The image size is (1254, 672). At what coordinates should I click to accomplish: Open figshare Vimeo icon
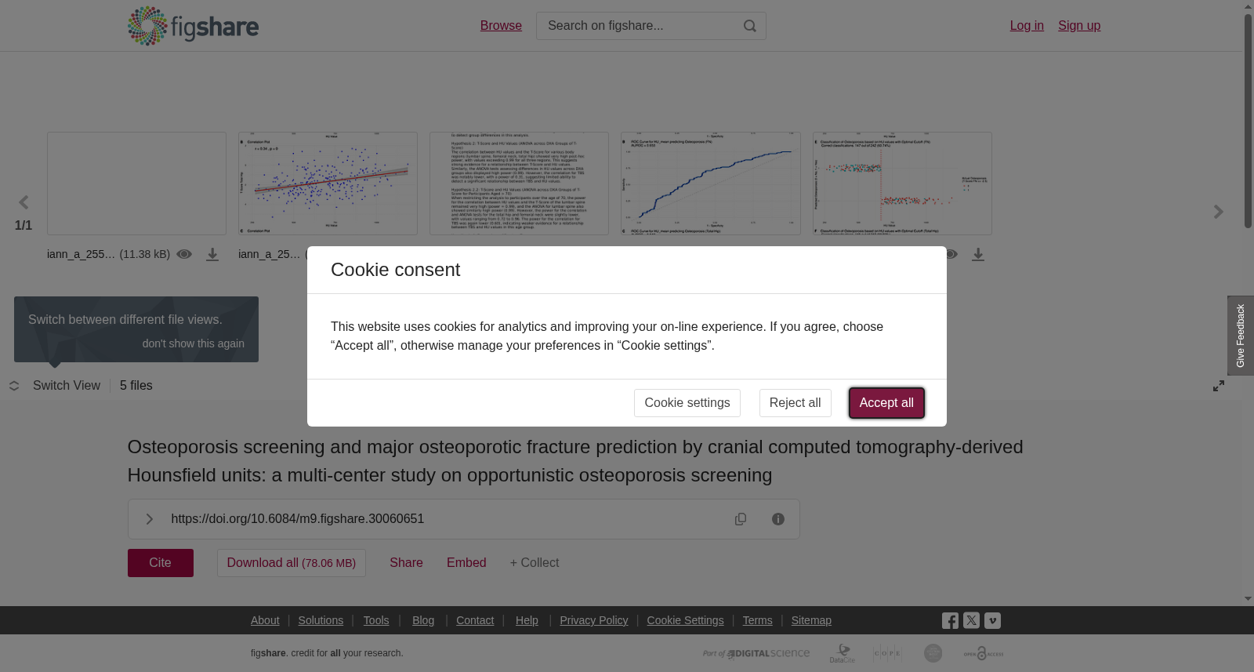(x=992, y=620)
